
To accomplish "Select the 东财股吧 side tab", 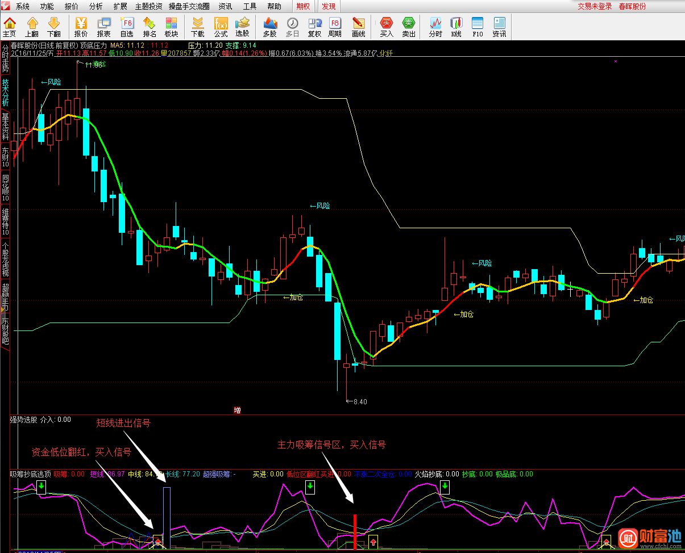I will click(x=5, y=331).
